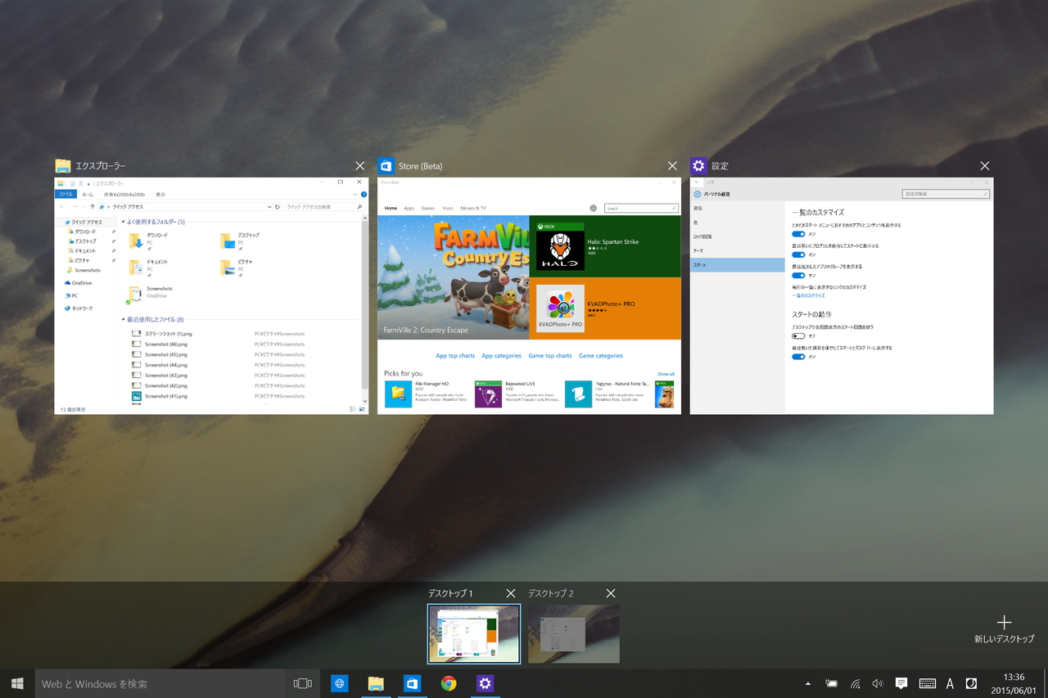This screenshot has width=1048, height=698.
Task: Open File Explorer from the taskbar
Action: (x=376, y=683)
